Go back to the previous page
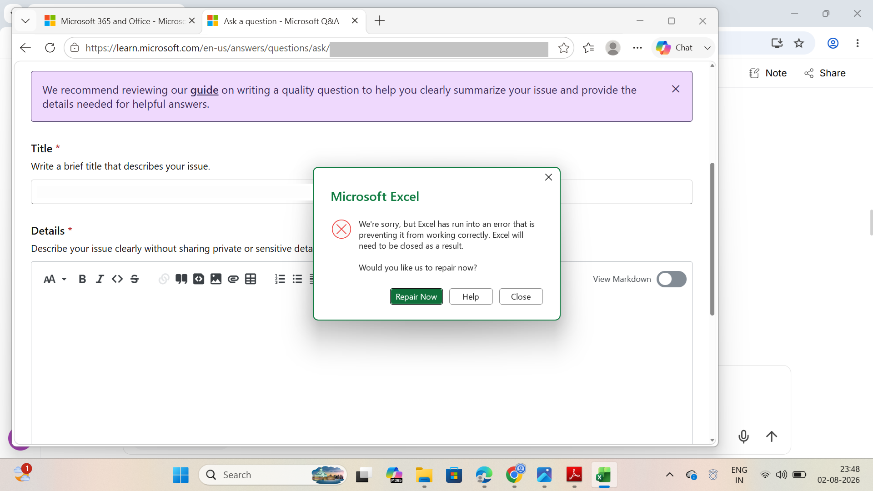The width and height of the screenshot is (873, 491). pyautogui.click(x=25, y=48)
